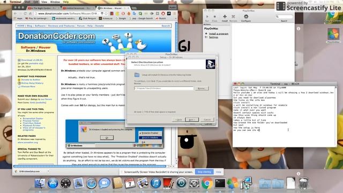
Task: Open Finder from the Dock
Action: pos(40,183)
